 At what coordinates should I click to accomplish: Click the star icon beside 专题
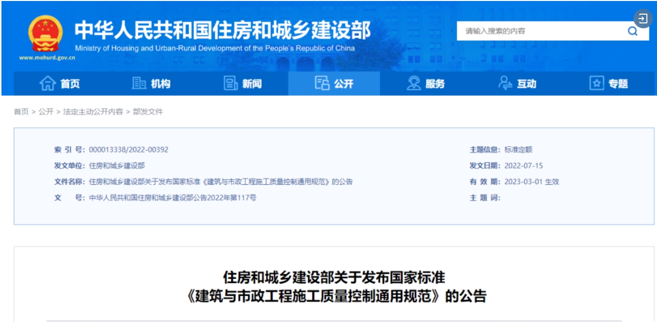[x=597, y=83]
